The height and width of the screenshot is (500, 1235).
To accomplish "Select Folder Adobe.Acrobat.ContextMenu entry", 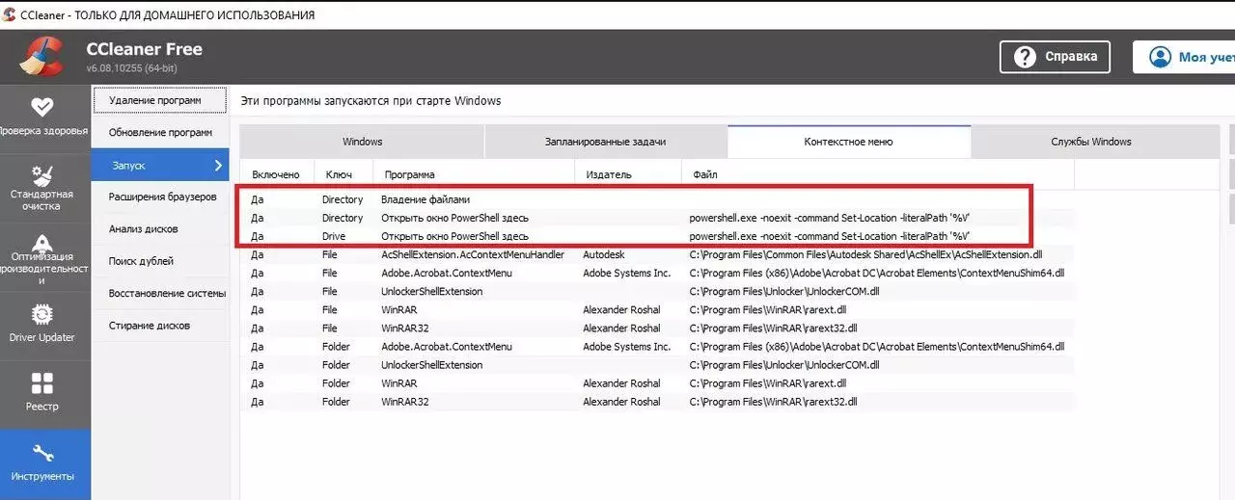I will pos(657,347).
